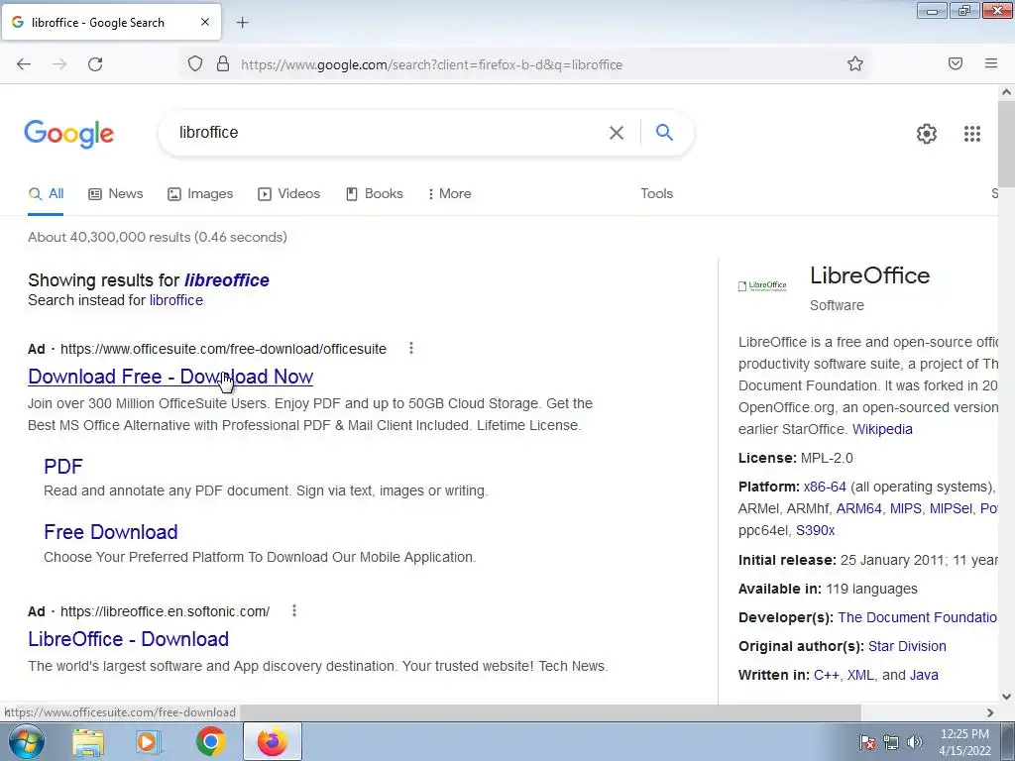Viewport: 1015px width, 761px height.
Task: Click vertical scrollbar up arrow
Action: 1006,92
